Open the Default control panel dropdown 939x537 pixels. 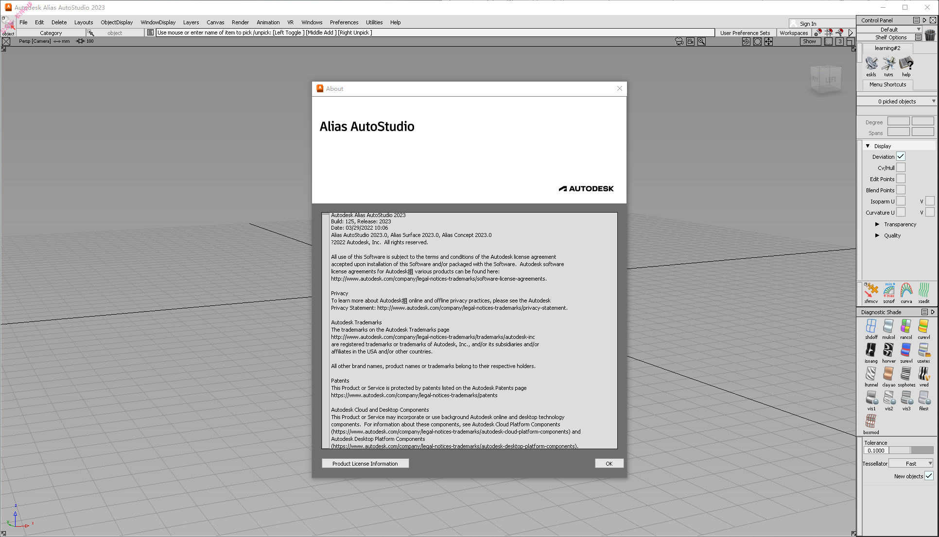889,29
